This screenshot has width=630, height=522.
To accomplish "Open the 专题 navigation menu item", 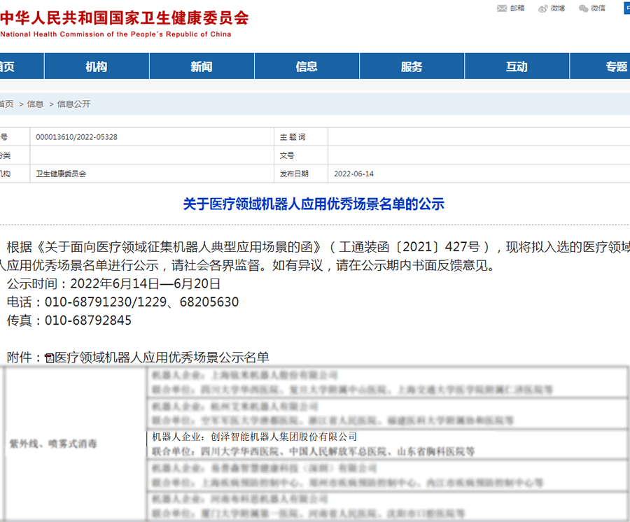I will point(616,66).
